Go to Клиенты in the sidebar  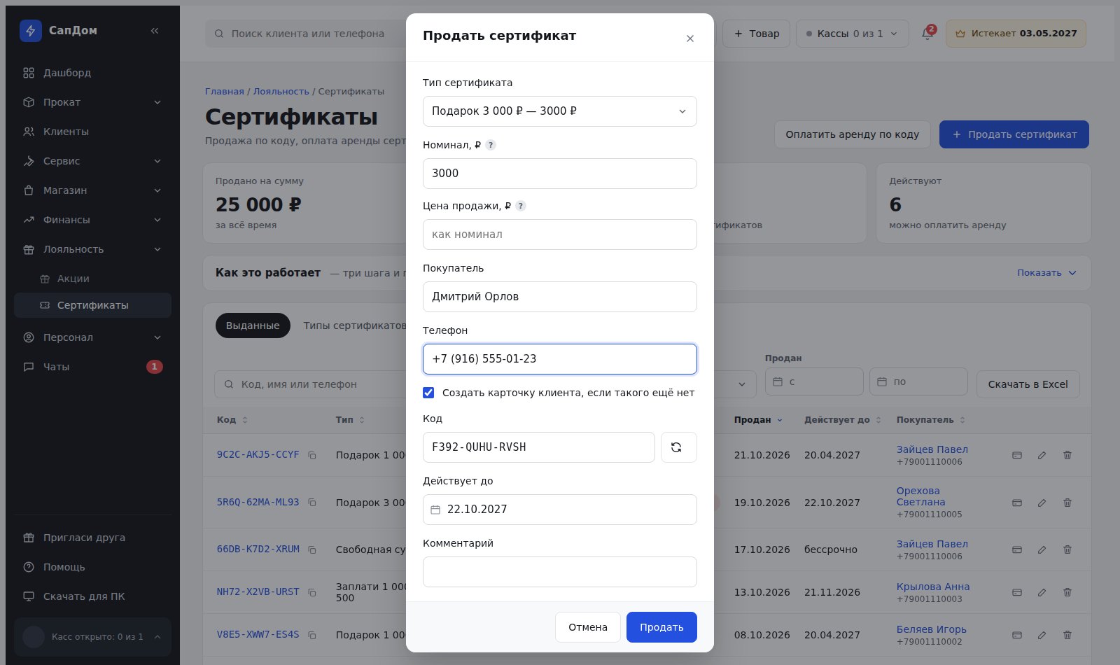pyautogui.click(x=92, y=132)
